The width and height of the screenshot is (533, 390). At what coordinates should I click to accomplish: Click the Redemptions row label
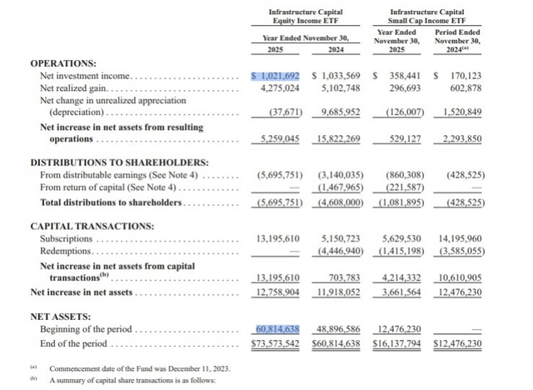pos(65,252)
